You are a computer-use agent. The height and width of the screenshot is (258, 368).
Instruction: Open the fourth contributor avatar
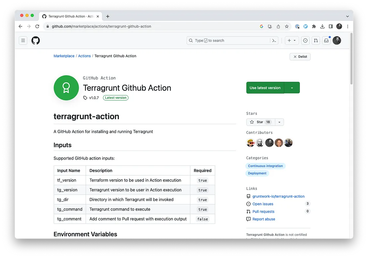279,143
